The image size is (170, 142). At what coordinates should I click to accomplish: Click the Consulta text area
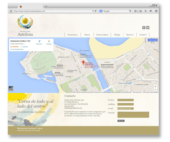click(133, 115)
